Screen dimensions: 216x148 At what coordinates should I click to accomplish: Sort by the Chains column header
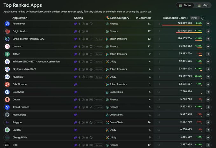[78, 18]
